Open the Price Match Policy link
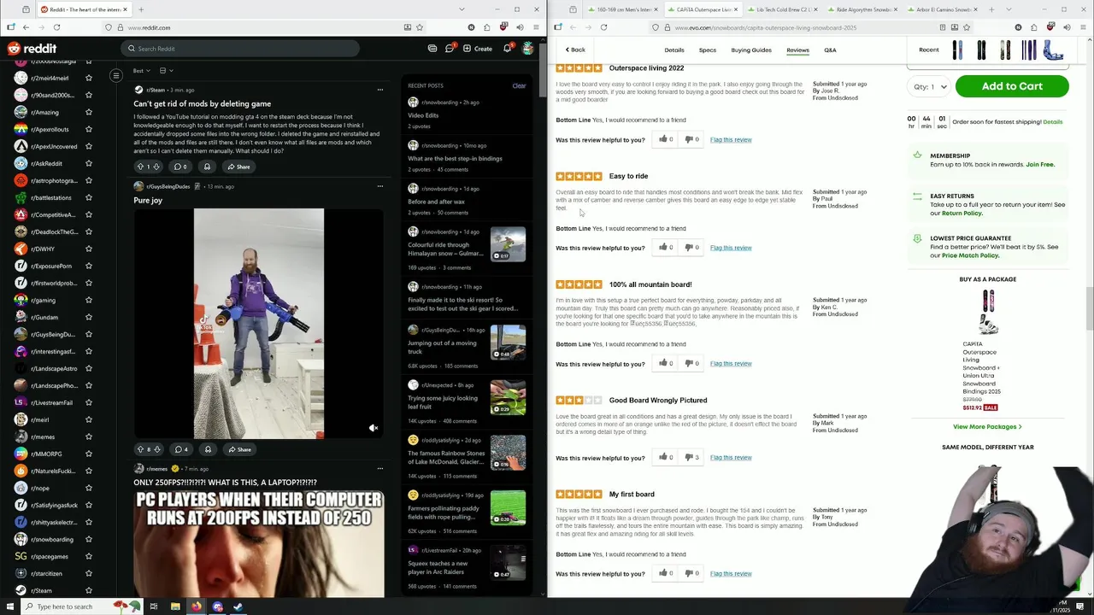1094x615 pixels. (x=970, y=255)
